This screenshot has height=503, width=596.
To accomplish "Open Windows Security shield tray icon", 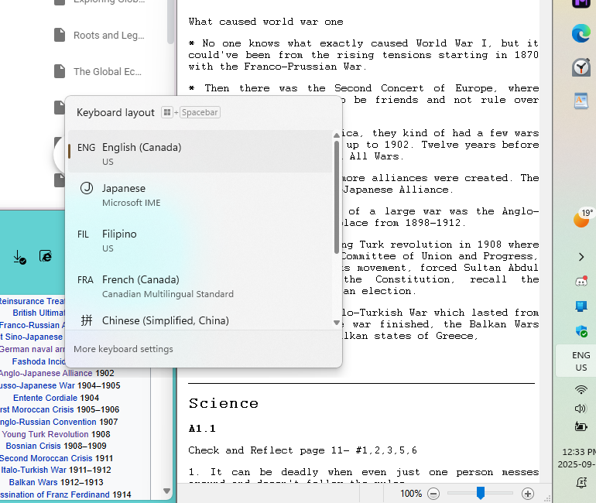I will (x=581, y=331).
